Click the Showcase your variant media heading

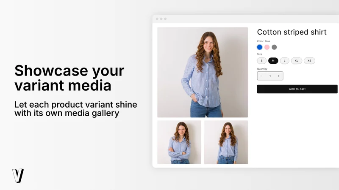tap(69, 78)
